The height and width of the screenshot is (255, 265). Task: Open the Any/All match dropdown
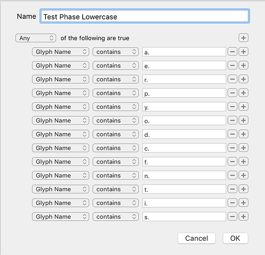pyautogui.click(x=36, y=38)
